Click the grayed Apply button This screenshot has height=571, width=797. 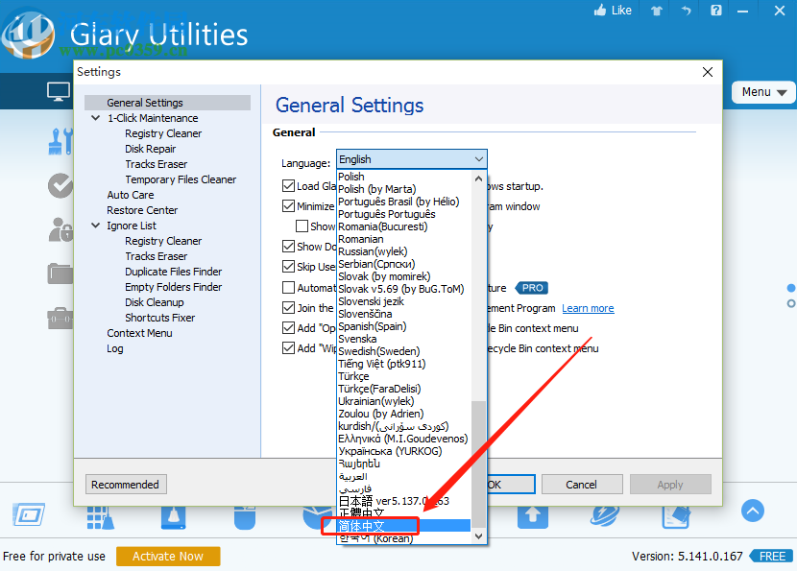[x=670, y=485]
